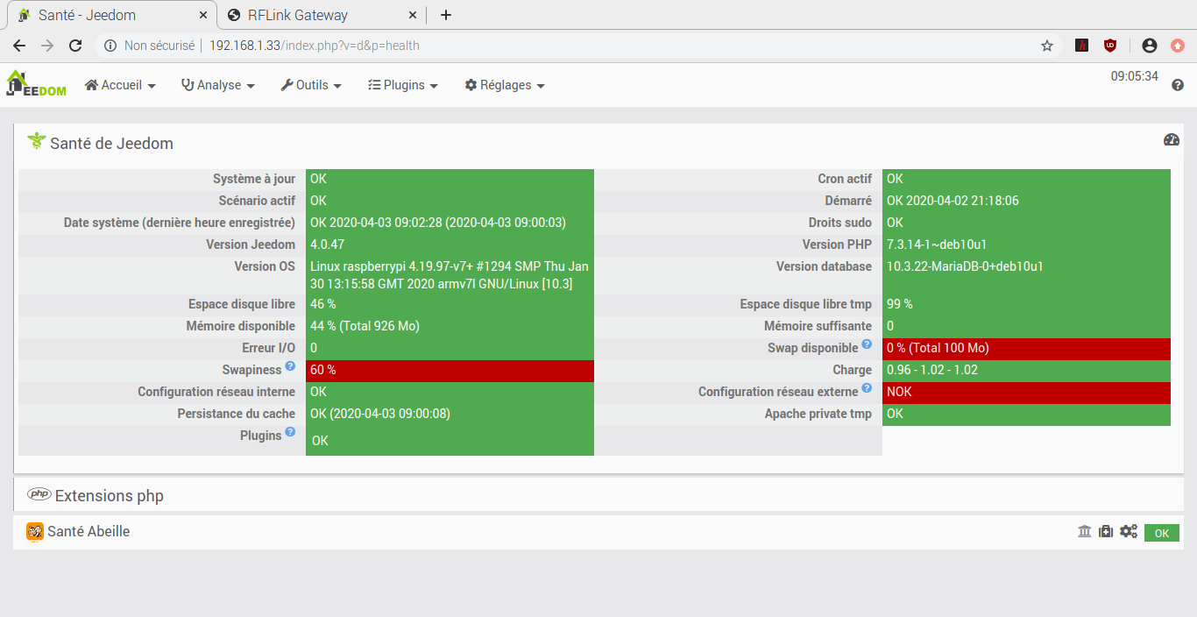Click the orange update icon in browser toolbar
Viewport: 1197px width, 617px height.
point(1178,46)
